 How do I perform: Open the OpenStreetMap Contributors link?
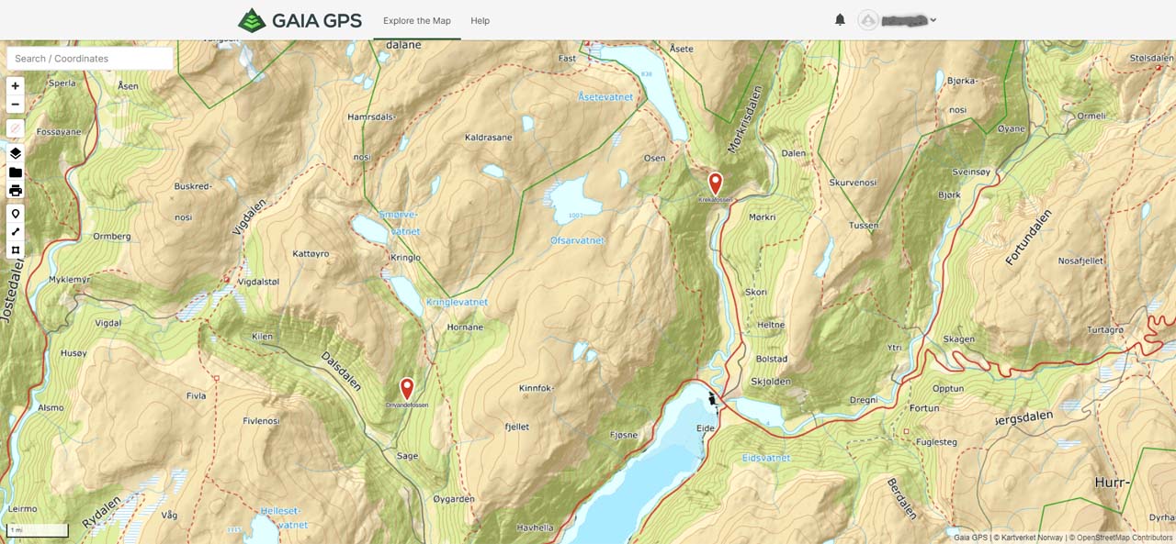(1124, 538)
